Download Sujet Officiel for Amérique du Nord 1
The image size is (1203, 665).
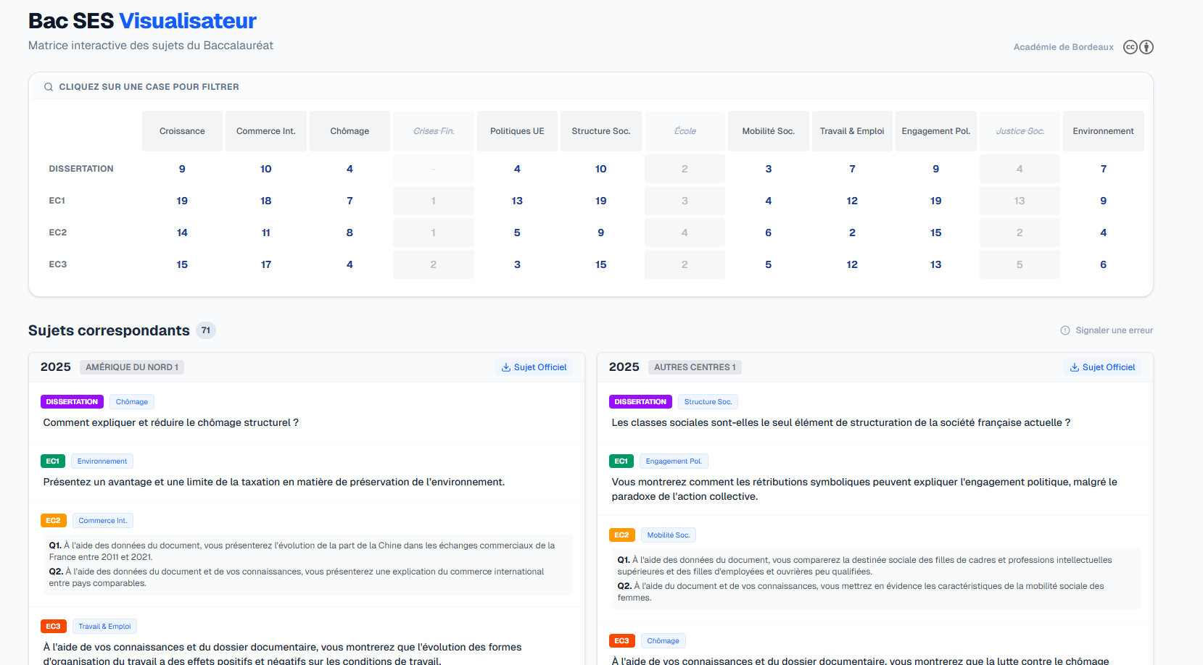pos(534,367)
